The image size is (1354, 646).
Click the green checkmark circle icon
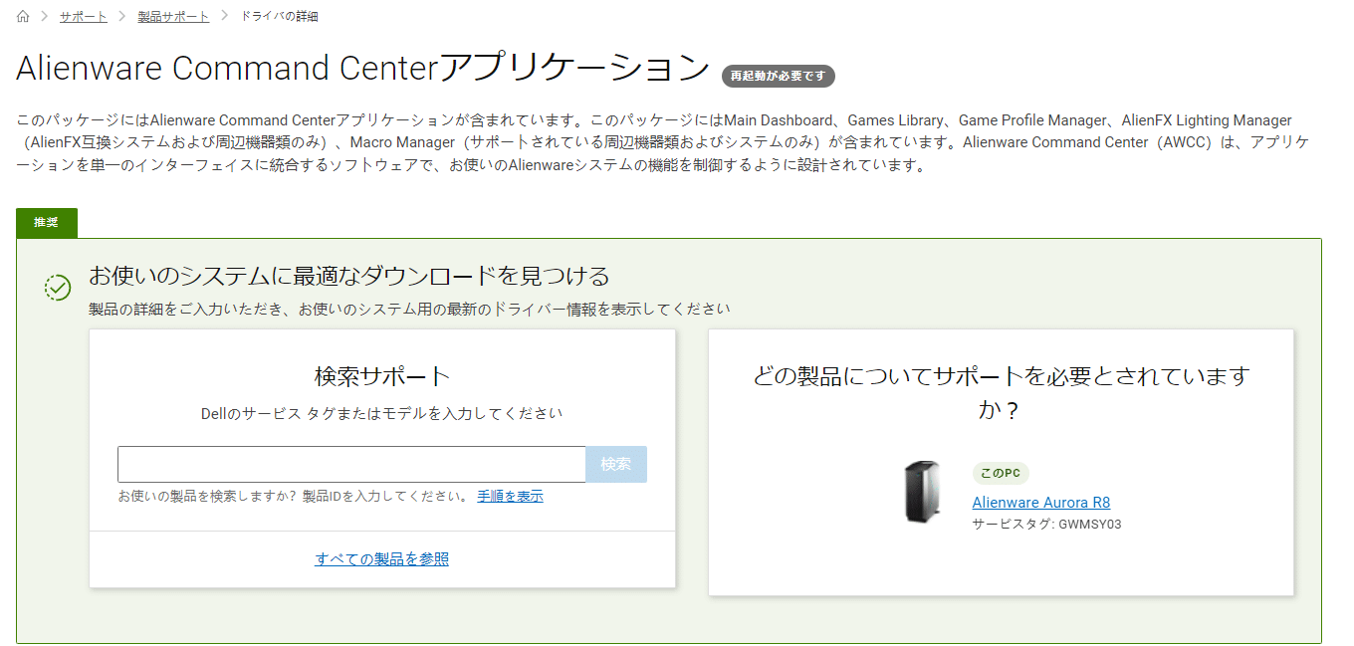58,288
